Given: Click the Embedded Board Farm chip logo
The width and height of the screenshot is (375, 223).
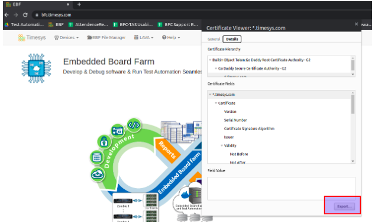Looking at the screenshot, I should click(36, 68).
